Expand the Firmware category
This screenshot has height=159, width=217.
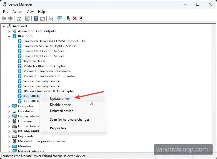[9, 121]
